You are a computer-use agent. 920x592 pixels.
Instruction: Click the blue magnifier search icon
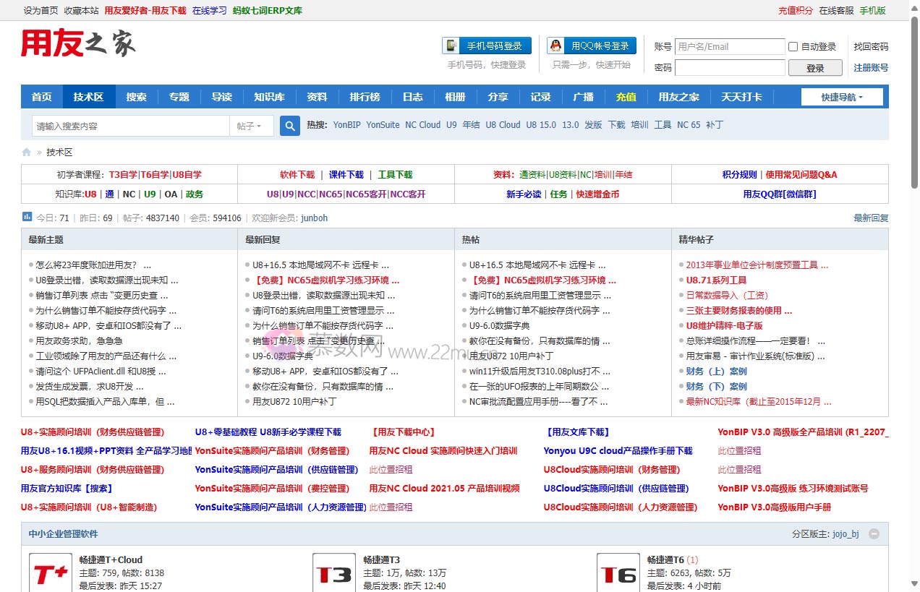coord(290,126)
